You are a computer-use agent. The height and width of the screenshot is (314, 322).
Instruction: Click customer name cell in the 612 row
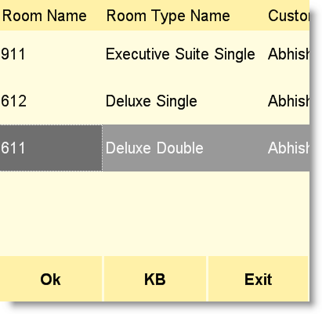coord(287,101)
